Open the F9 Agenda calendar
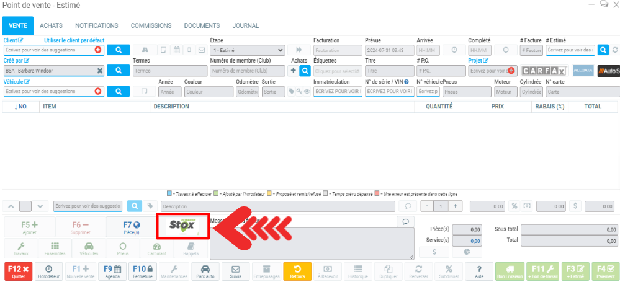 click(x=112, y=271)
